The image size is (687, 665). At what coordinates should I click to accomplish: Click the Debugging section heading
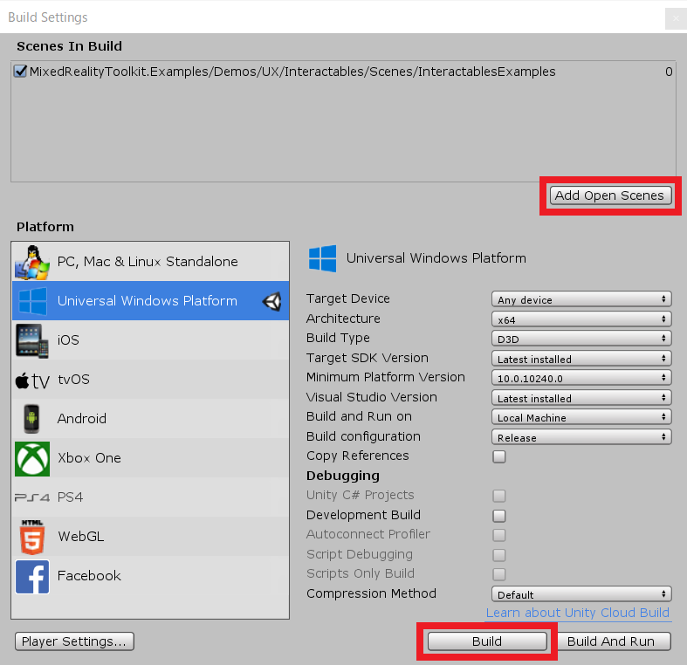coord(343,476)
